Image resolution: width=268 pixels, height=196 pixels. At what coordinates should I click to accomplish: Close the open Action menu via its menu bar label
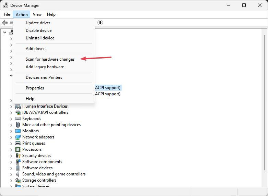click(22, 14)
